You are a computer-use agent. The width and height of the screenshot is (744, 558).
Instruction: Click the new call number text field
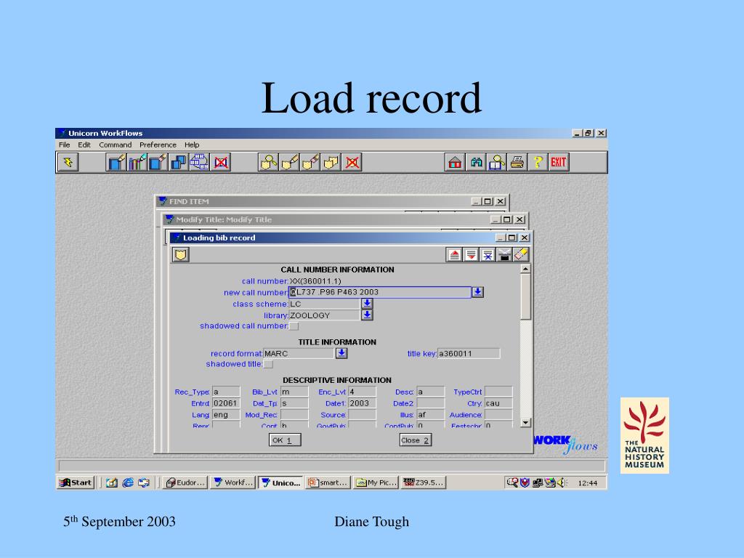(x=379, y=292)
